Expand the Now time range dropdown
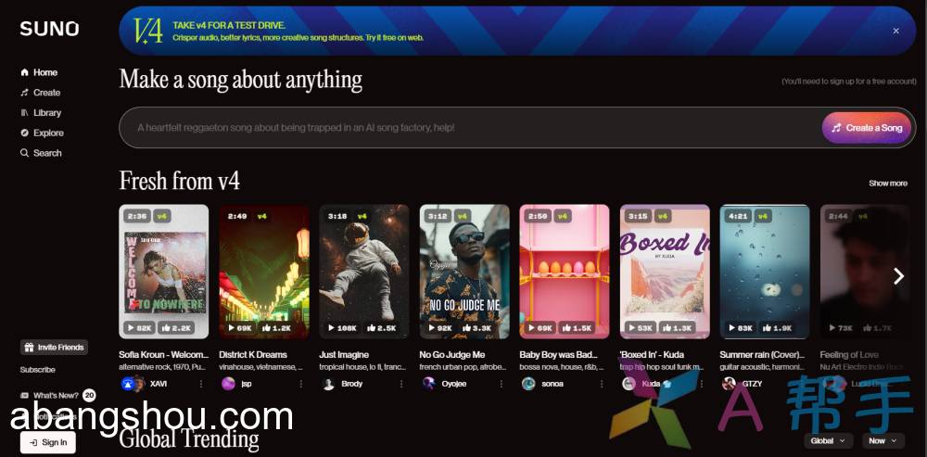The image size is (927, 457). (x=883, y=441)
